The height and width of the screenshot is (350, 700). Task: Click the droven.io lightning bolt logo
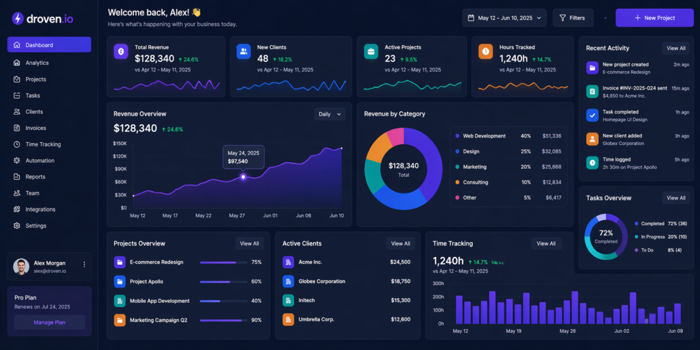(x=18, y=18)
